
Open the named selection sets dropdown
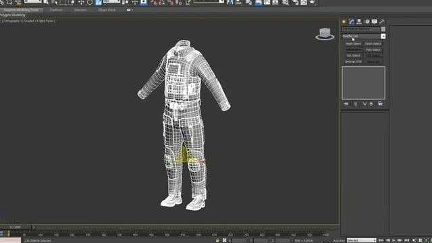click(x=209, y=1)
